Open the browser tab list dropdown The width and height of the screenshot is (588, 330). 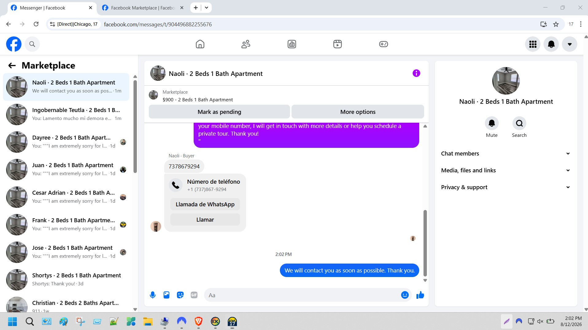(x=207, y=8)
